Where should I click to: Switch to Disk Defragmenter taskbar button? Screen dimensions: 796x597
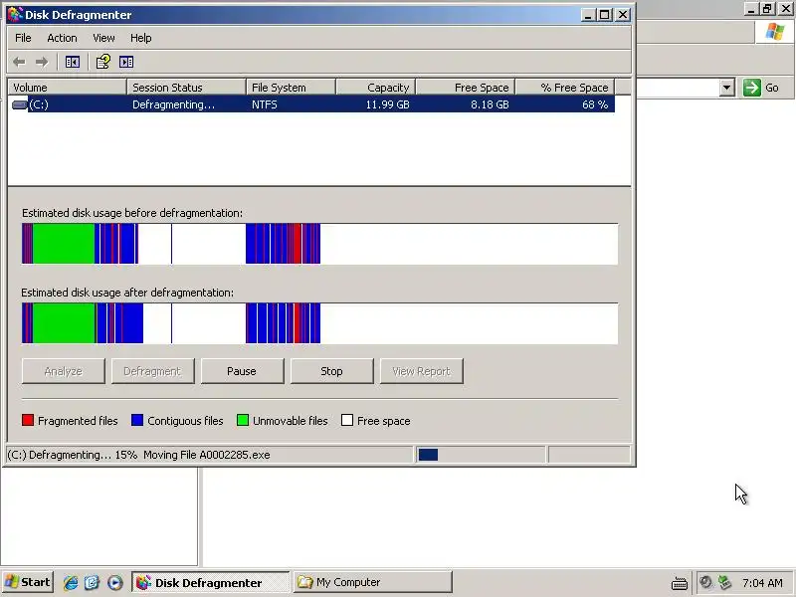pyautogui.click(x=211, y=582)
